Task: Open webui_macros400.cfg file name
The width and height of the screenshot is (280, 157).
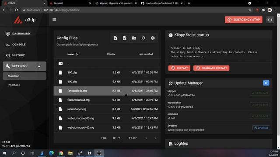Action: pos(80,127)
